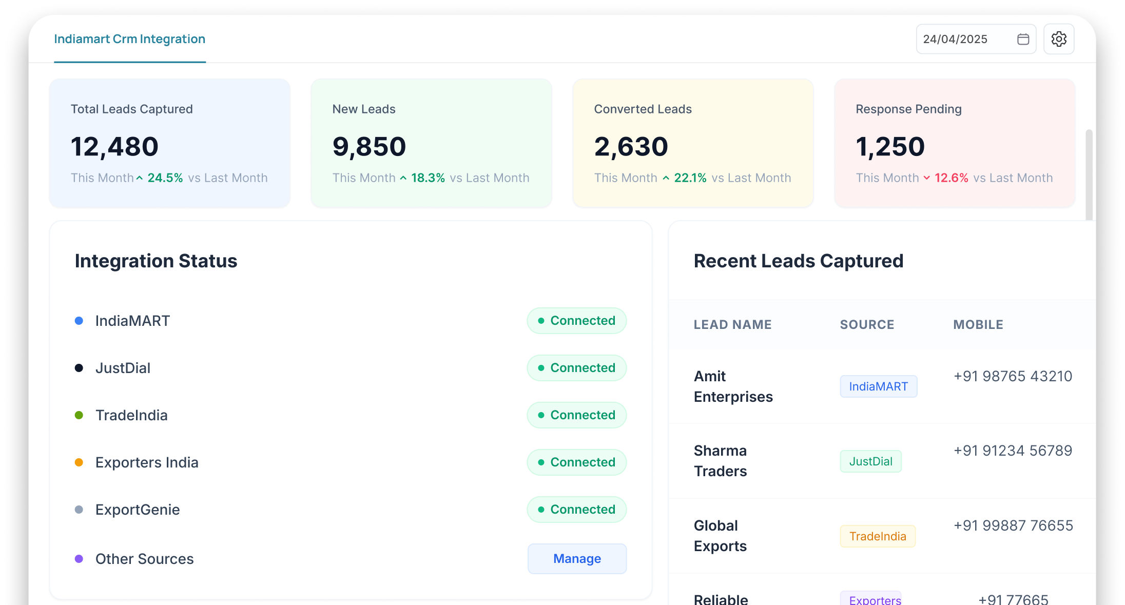
Task: Open the Converted Leads card
Action: 693,143
